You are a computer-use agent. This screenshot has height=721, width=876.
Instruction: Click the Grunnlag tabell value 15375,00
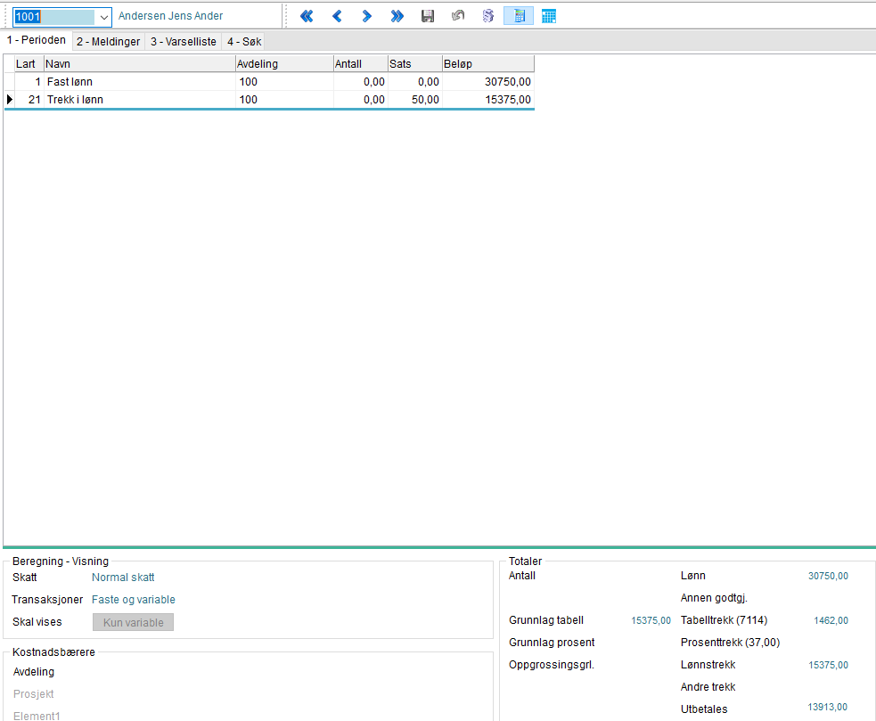pos(651,620)
